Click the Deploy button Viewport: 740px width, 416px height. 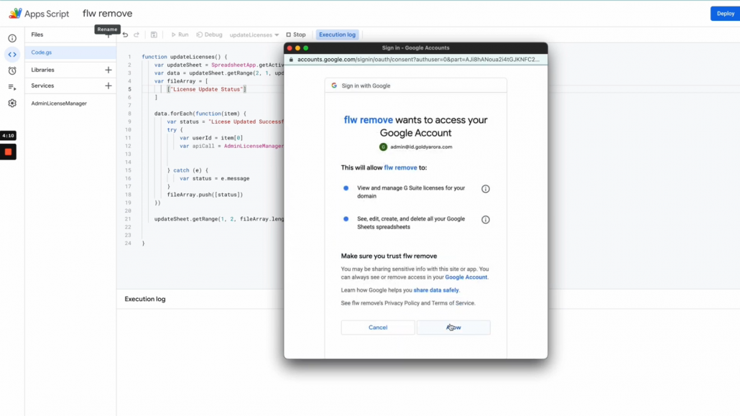click(x=725, y=13)
